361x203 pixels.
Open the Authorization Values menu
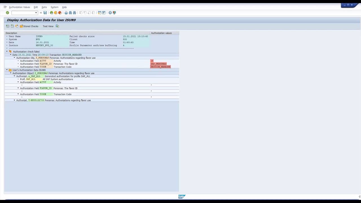[x=19, y=7]
